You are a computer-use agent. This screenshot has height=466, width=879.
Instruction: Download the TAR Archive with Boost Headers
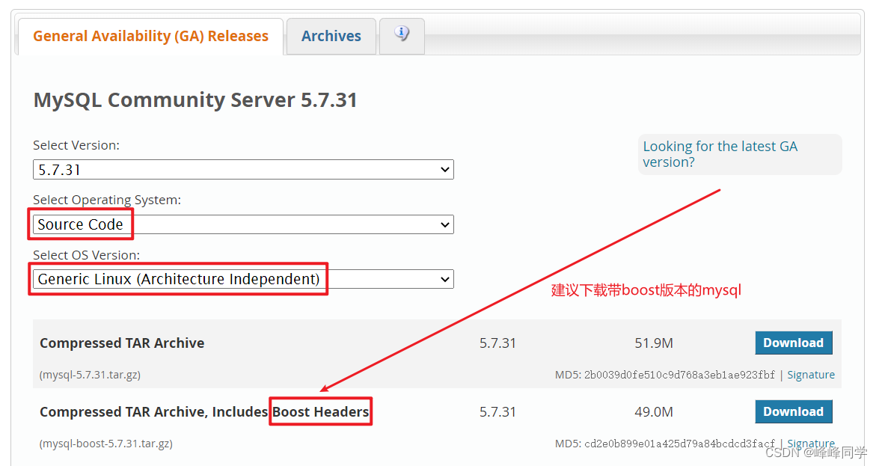tap(793, 411)
